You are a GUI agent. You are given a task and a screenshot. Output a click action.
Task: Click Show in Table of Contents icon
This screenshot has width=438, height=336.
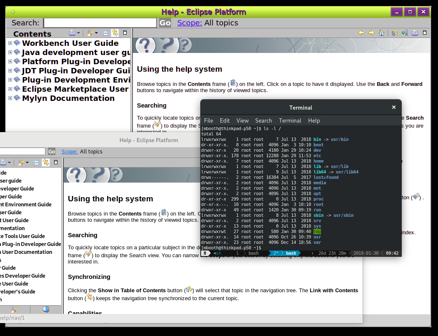tap(395, 33)
